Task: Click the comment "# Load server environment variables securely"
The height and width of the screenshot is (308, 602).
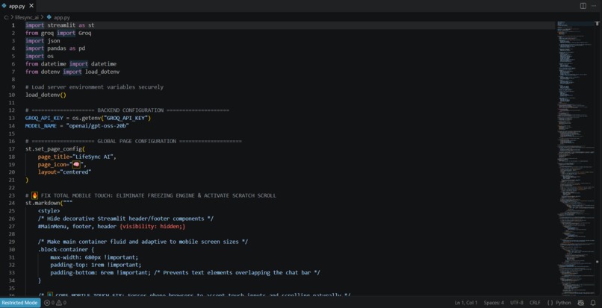Action: click(x=94, y=87)
